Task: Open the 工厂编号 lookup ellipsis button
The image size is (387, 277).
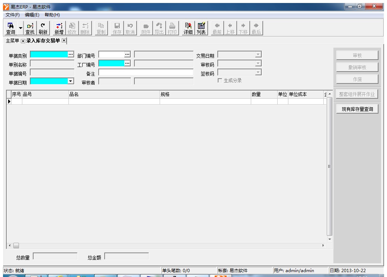Action: (x=128, y=63)
